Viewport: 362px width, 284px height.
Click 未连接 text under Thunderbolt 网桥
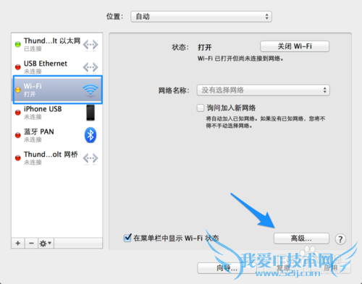(33, 163)
